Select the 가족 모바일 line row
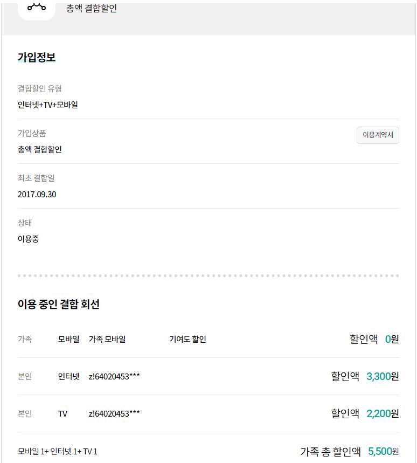This screenshot has height=463, width=417. (208, 339)
